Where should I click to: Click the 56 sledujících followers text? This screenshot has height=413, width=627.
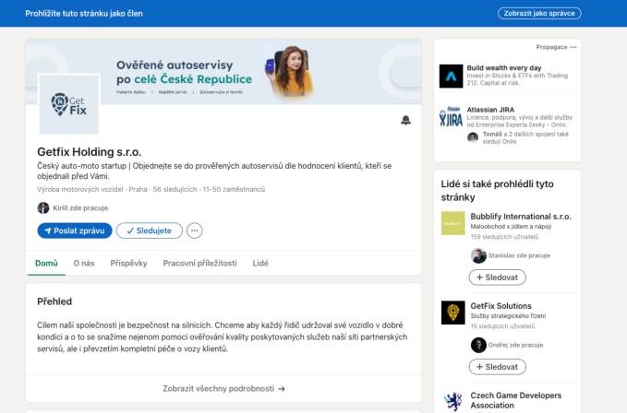(175, 189)
